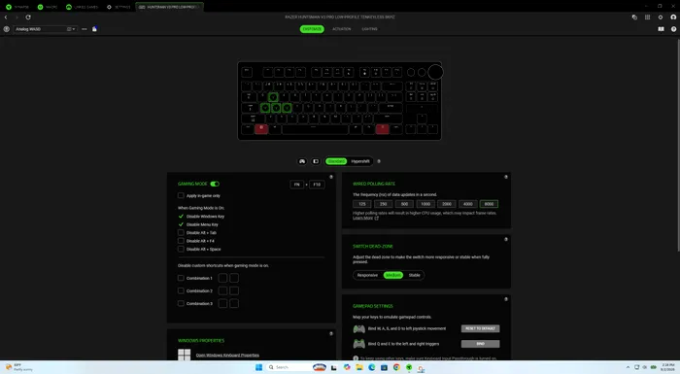680x374 pixels.
Task: Click the onboard memory profile icon
Action: [94, 29]
